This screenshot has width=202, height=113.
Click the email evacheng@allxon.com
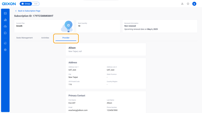(x=78, y=110)
